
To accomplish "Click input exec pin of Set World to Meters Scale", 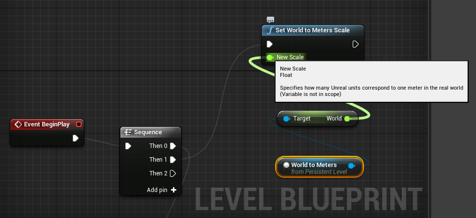I will tap(270, 44).
